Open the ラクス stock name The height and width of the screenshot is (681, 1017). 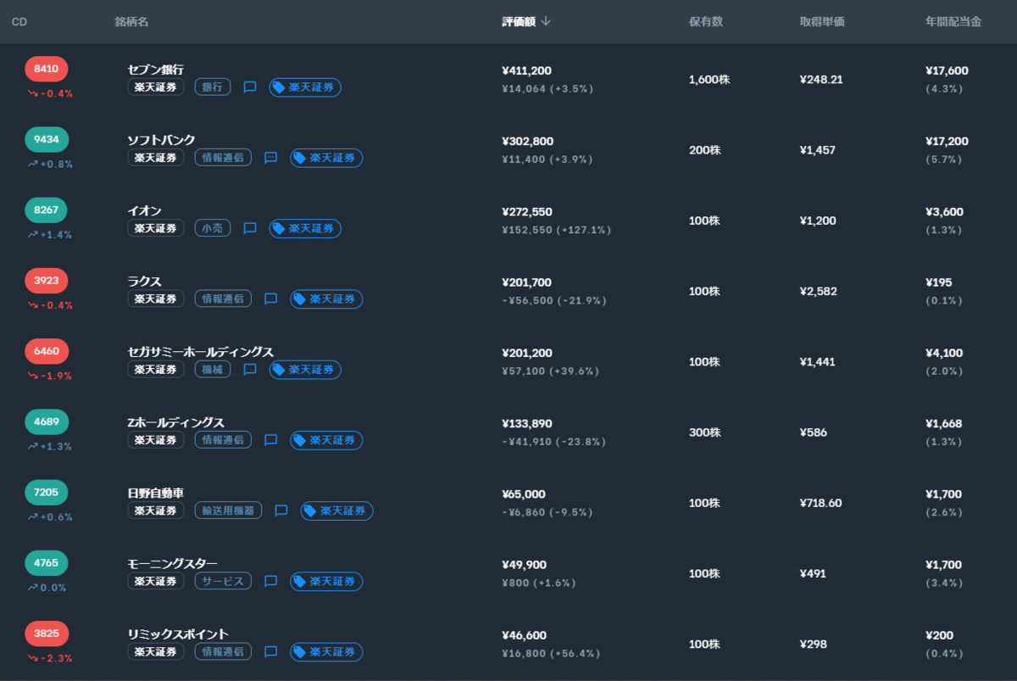[144, 281]
